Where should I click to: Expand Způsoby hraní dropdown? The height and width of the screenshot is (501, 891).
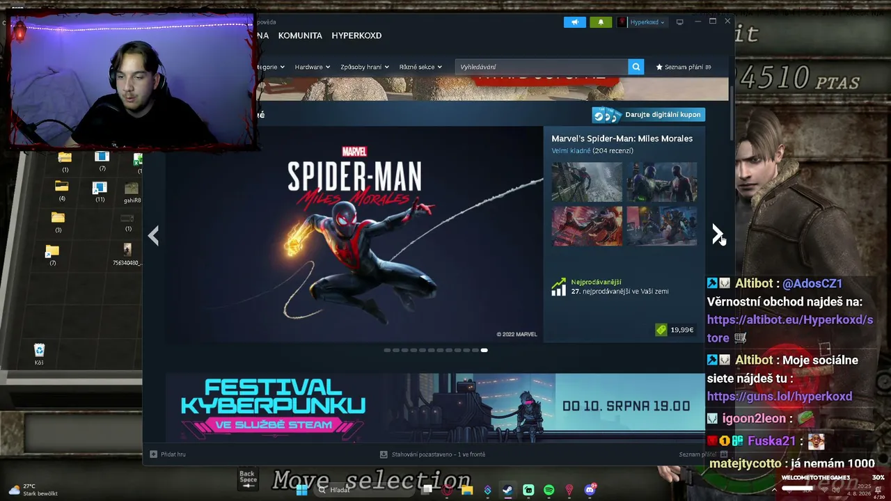(x=364, y=67)
